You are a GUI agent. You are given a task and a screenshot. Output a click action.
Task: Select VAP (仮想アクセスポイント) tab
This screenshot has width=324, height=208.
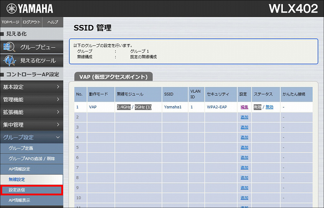click(x=113, y=76)
